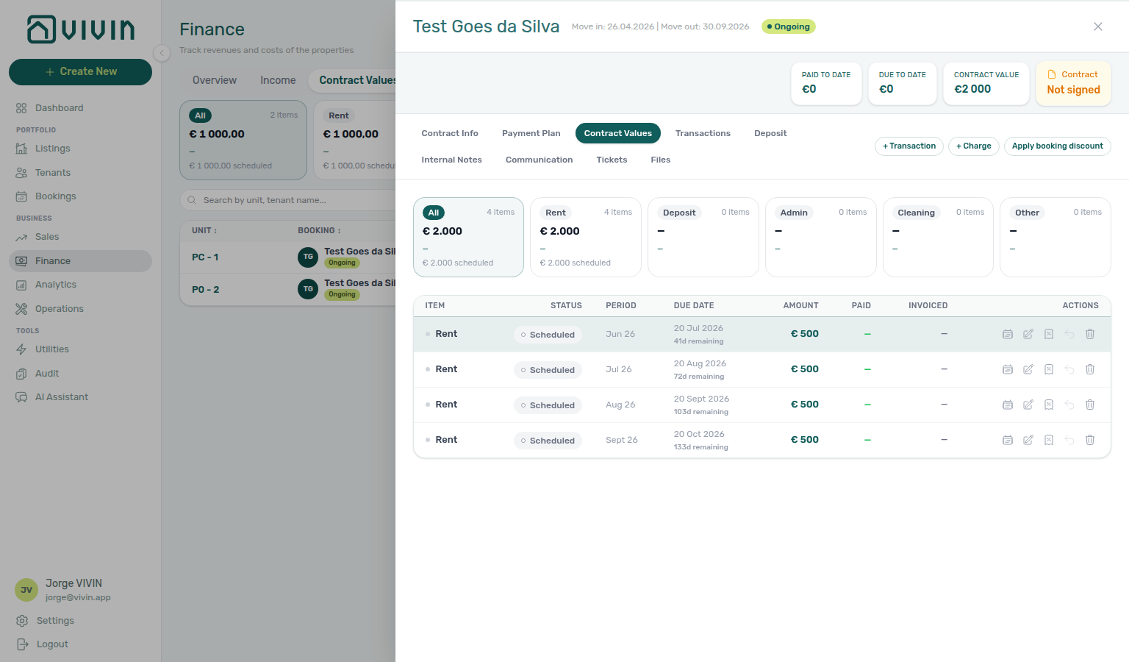Screen dimensions: 1129x662
Task: Apply a discount to the Jul 26 rent row
Action: click(1049, 369)
